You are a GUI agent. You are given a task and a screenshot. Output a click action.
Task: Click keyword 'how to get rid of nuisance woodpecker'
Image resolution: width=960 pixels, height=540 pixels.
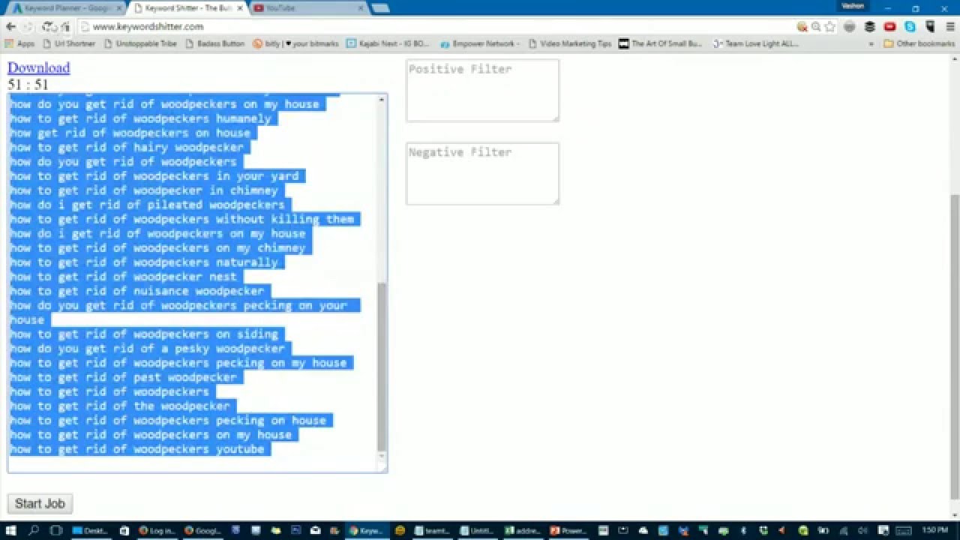click(137, 291)
